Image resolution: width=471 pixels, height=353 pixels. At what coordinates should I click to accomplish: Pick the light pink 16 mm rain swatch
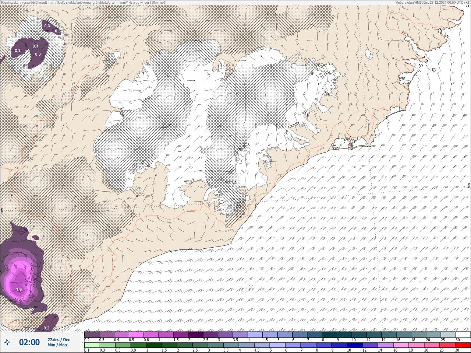click(400, 345)
